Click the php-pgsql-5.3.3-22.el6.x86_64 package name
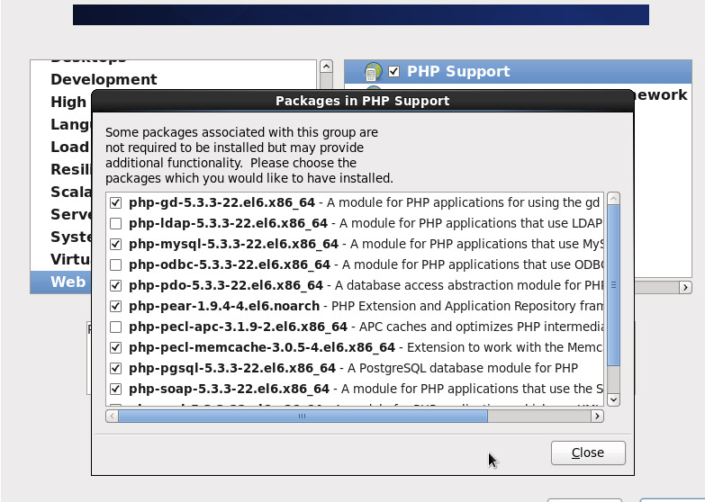The height and width of the screenshot is (502, 705). (232, 368)
